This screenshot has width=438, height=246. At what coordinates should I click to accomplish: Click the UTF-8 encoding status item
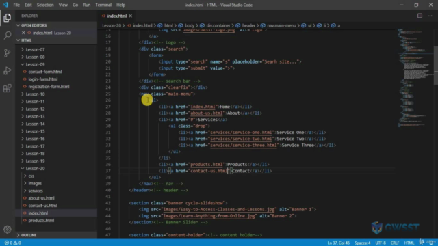click(x=381, y=243)
